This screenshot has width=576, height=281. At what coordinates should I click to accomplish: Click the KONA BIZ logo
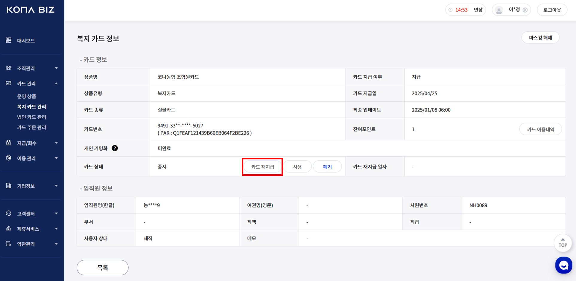pos(31,10)
